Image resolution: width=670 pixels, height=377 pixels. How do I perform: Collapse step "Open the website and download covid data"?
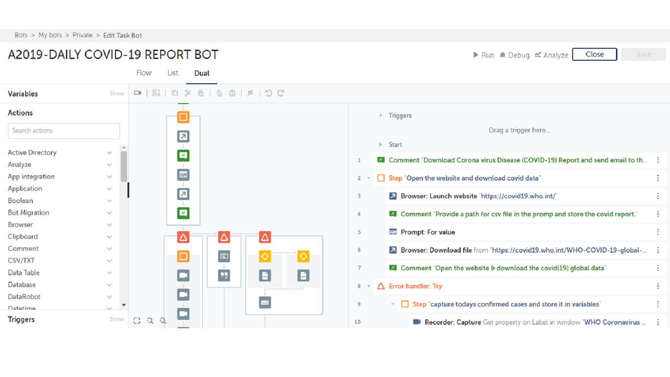(369, 178)
